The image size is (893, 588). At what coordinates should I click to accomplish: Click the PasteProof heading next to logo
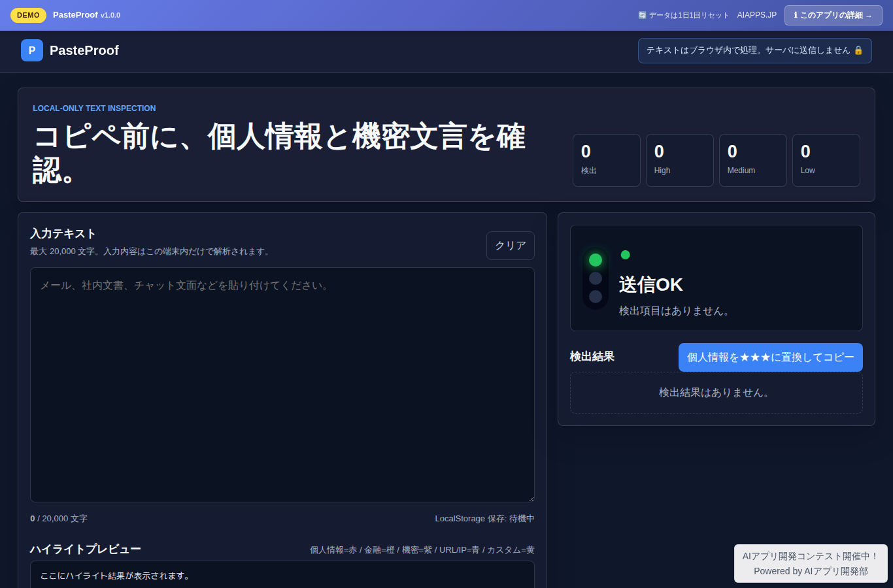(84, 50)
